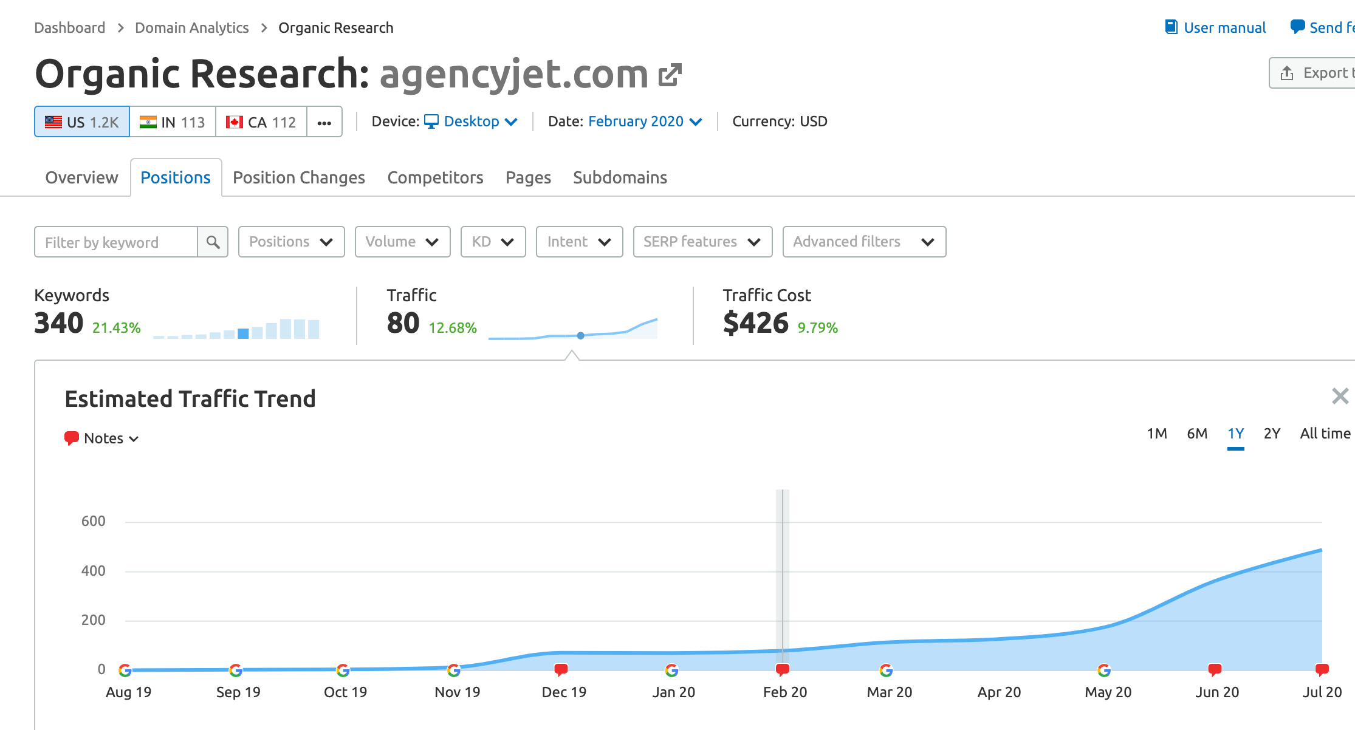Expand the Intent filter dropdown
Screen dimensions: 1355x730
coord(580,242)
